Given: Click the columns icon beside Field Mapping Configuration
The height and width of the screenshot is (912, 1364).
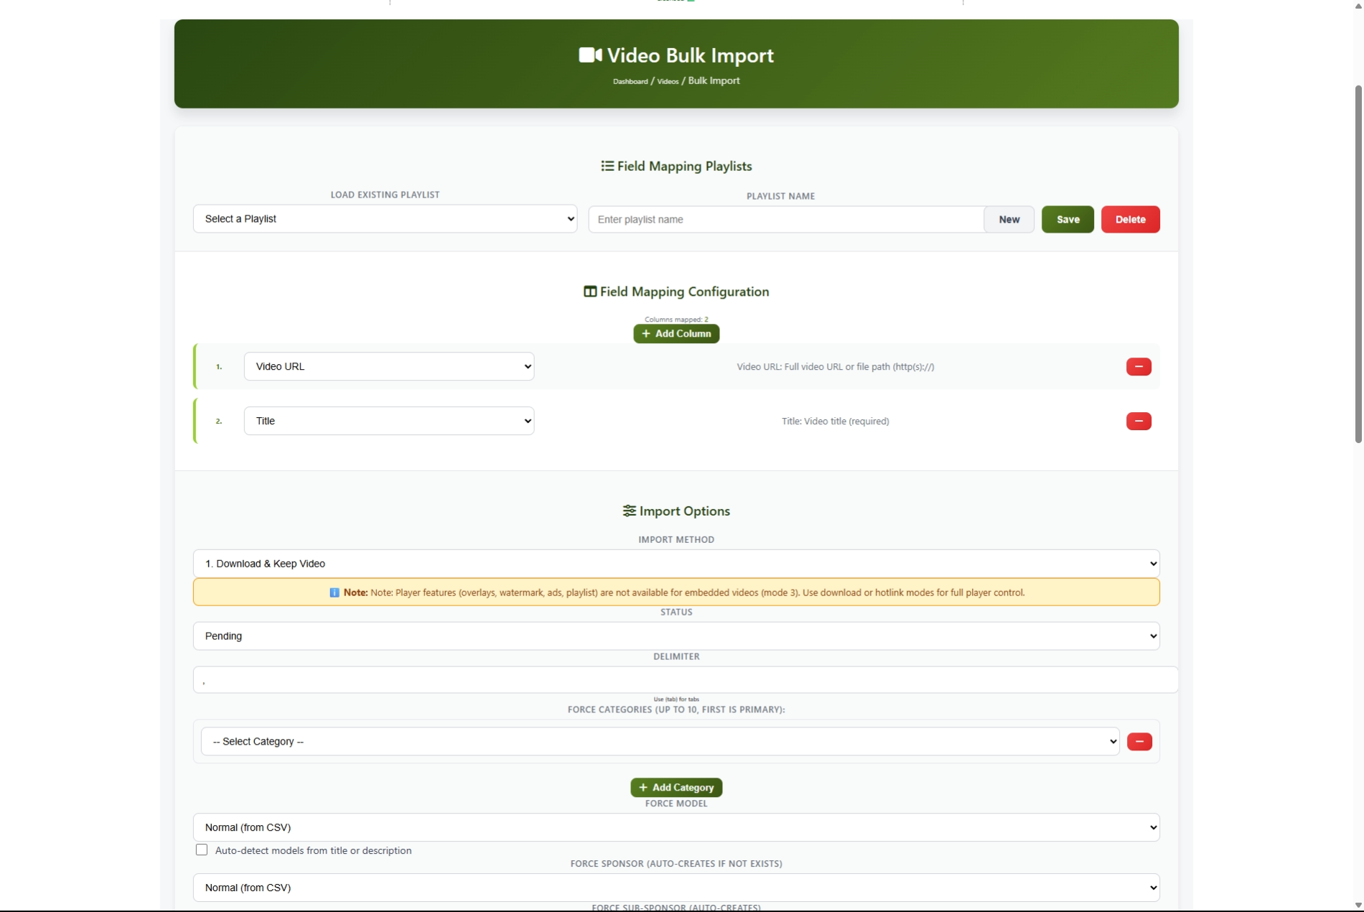Looking at the screenshot, I should click(589, 292).
